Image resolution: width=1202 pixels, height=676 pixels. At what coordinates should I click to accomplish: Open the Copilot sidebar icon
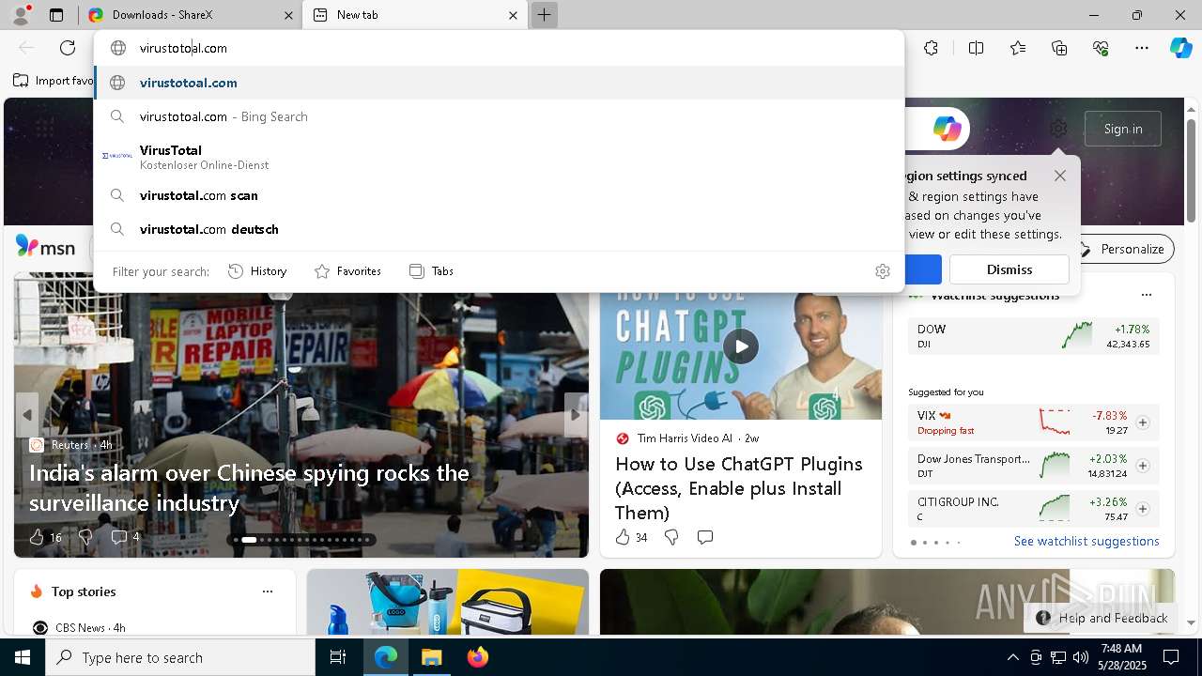[1180, 48]
